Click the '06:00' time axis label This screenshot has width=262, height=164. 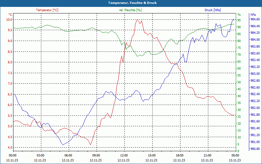point(68,155)
